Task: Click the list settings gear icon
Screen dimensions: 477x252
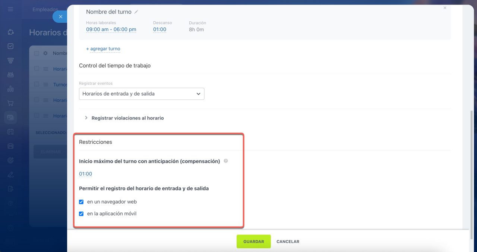Action: coord(45,53)
